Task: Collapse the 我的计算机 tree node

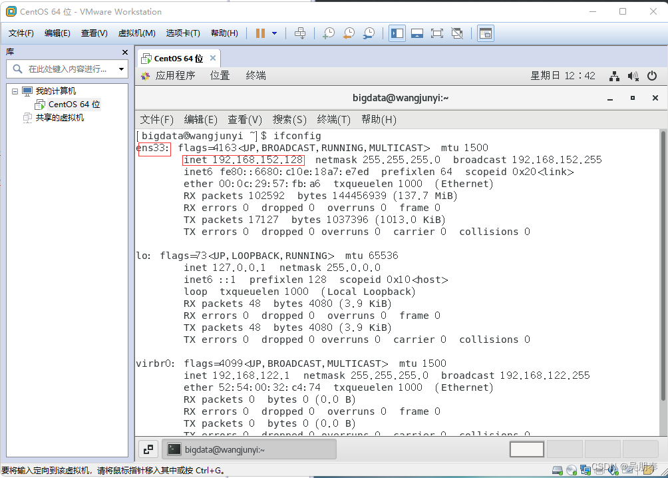Action: [x=15, y=91]
